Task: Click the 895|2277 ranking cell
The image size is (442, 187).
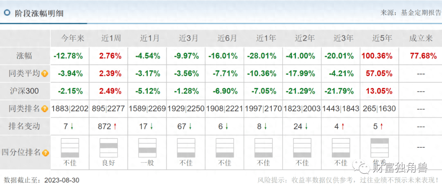Action: click(108, 109)
